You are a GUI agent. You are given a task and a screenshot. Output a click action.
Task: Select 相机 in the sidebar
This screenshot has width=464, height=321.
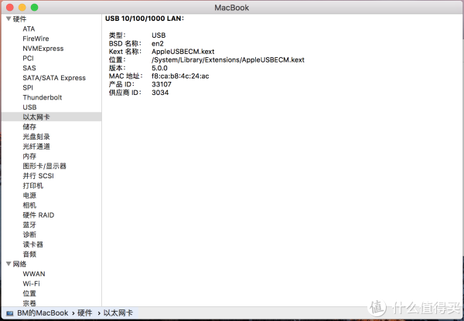point(29,205)
